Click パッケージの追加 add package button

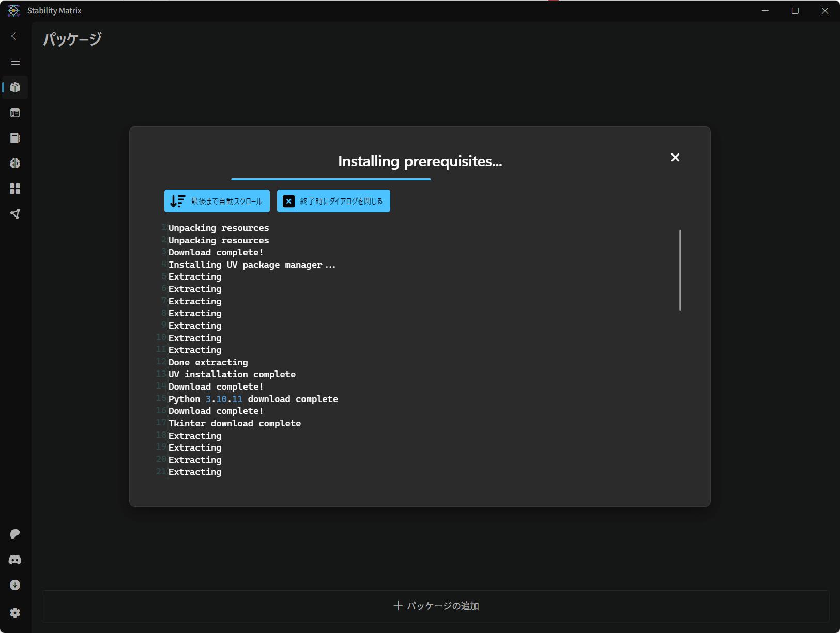[436, 606]
